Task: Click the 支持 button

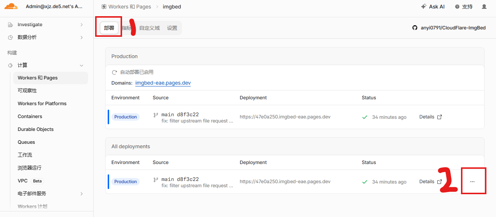Action: pos(464,7)
